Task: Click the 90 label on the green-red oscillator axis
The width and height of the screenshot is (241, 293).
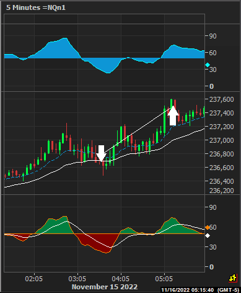Action: pos(213,207)
